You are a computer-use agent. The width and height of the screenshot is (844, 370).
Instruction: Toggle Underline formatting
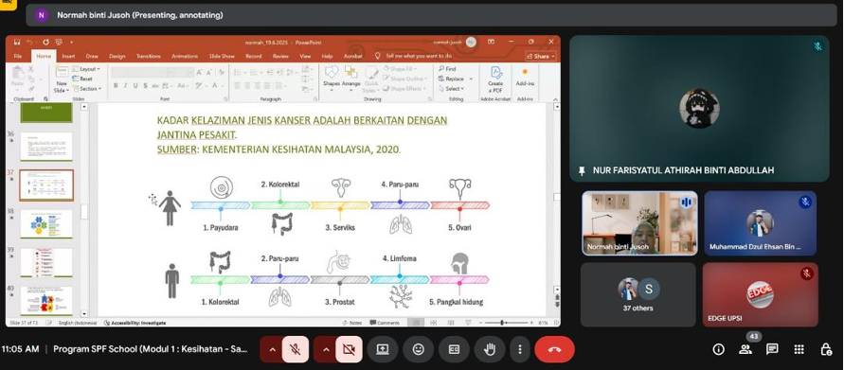[x=135, y=86]
